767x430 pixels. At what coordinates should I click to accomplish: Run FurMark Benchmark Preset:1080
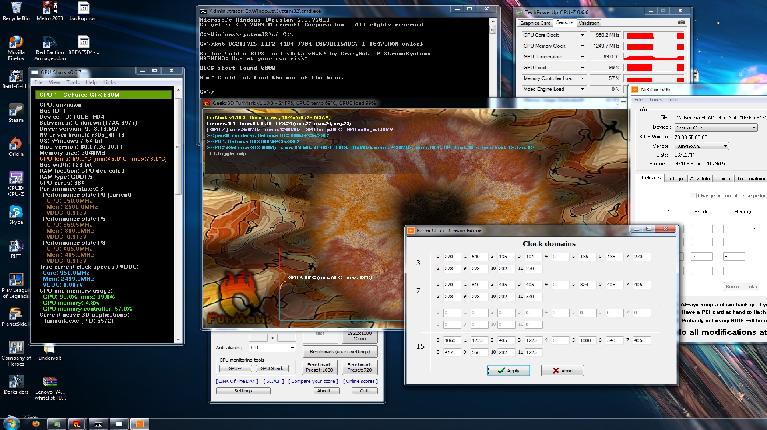pyautogui.click(x=319, y=367)
